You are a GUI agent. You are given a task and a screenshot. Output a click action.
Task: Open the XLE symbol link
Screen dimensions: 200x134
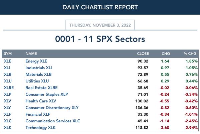click(x=8, y=61)
